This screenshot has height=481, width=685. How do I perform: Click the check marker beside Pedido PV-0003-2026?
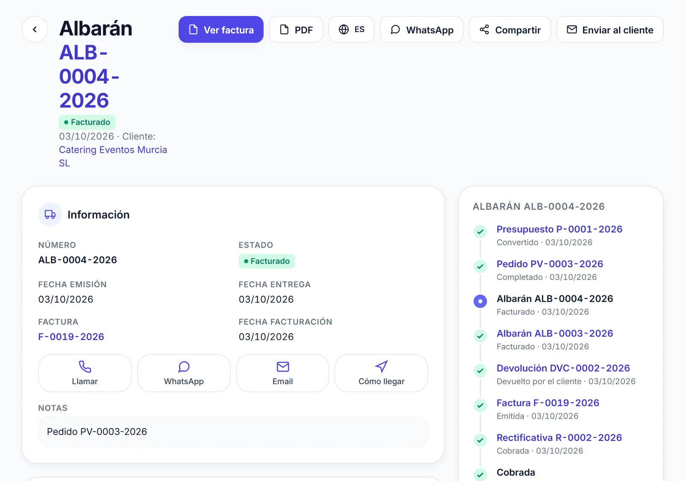(x=480, y=266)
